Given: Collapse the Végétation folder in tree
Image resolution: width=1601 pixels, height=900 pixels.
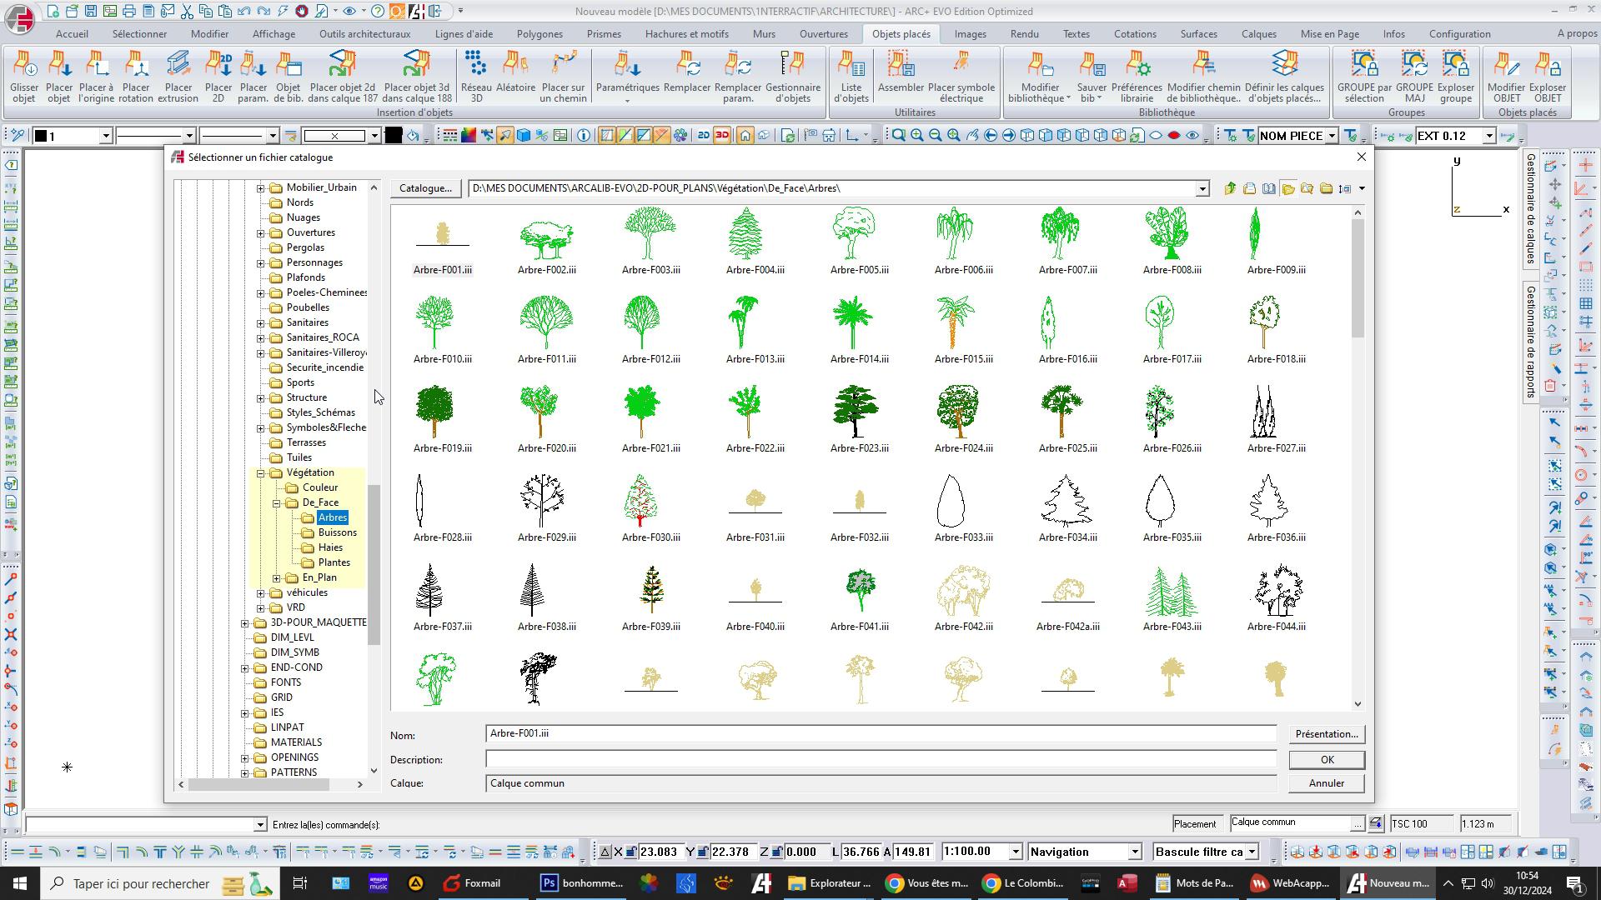Looking at the screenshot, I should [x=261, y=473].
